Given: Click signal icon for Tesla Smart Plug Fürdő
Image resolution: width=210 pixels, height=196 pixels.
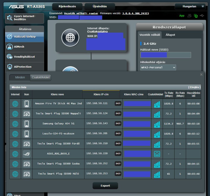Looking at the screenshot, I should point(157,144).
